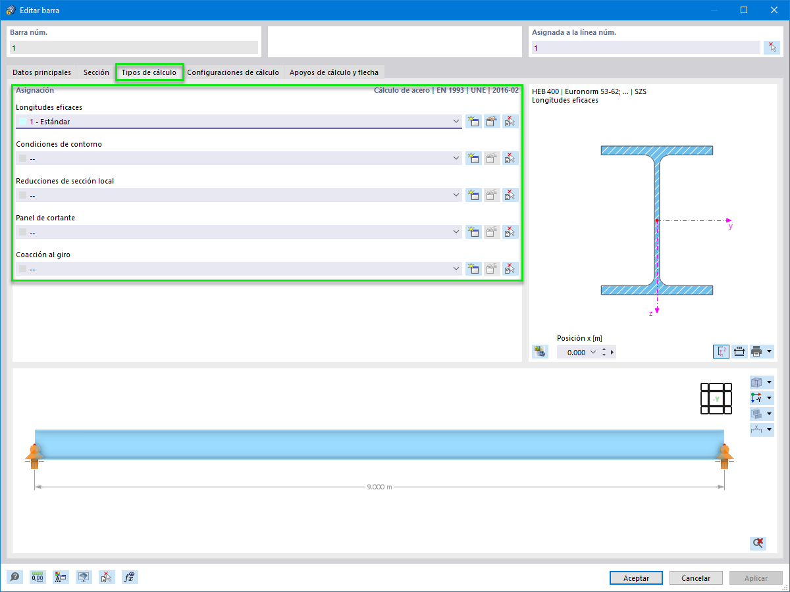Click the pick-and-delete icon in the Reducciones de sección local row
790x592 pixels.
(510, 195)
